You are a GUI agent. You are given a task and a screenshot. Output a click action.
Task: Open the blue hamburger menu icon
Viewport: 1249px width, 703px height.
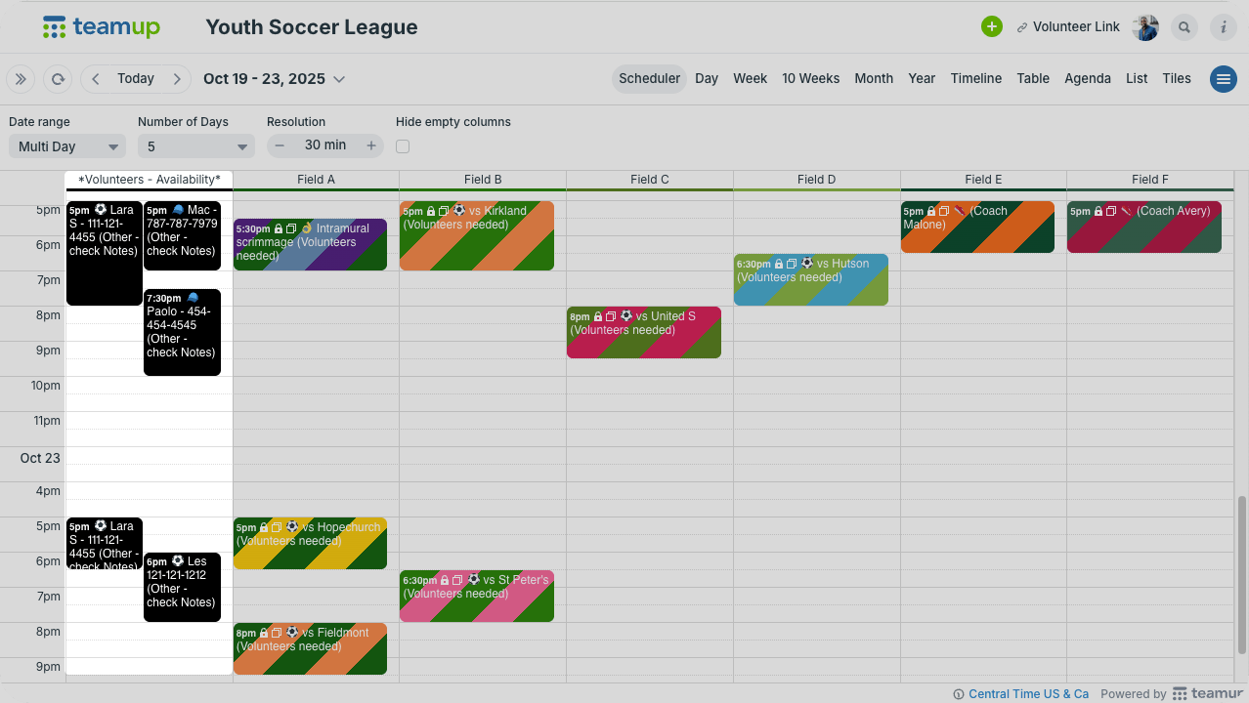point(1224,79)
